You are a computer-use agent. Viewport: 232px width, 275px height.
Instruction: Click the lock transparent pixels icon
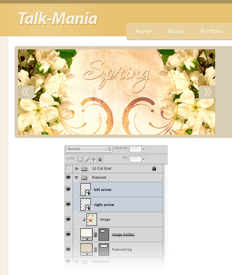point(80,159)
